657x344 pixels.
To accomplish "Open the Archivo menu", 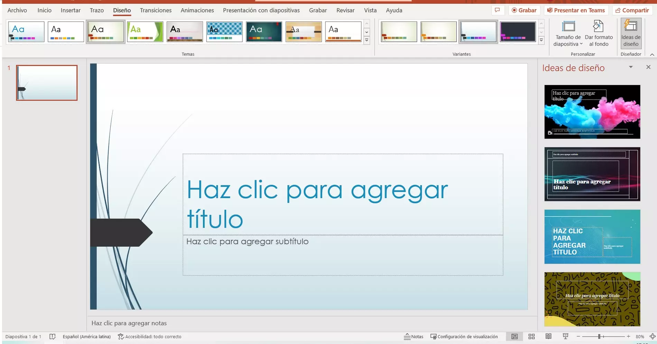I will [x=17, y=10].
